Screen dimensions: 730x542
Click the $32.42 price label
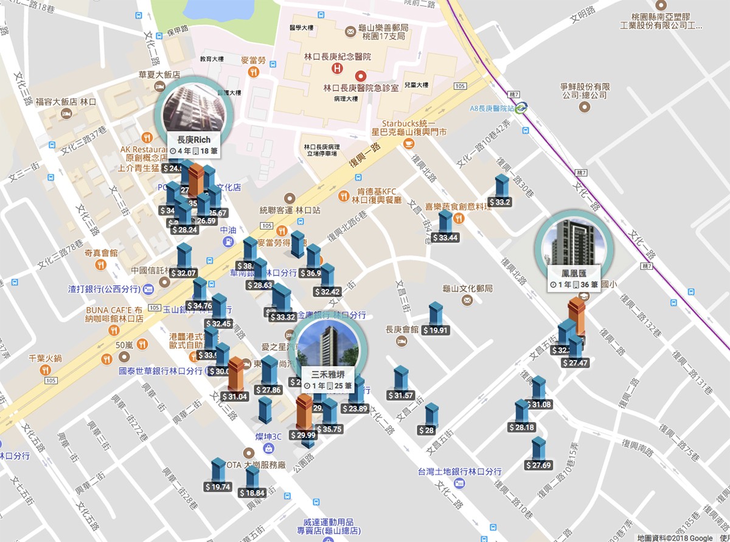(x=327, y=292)
